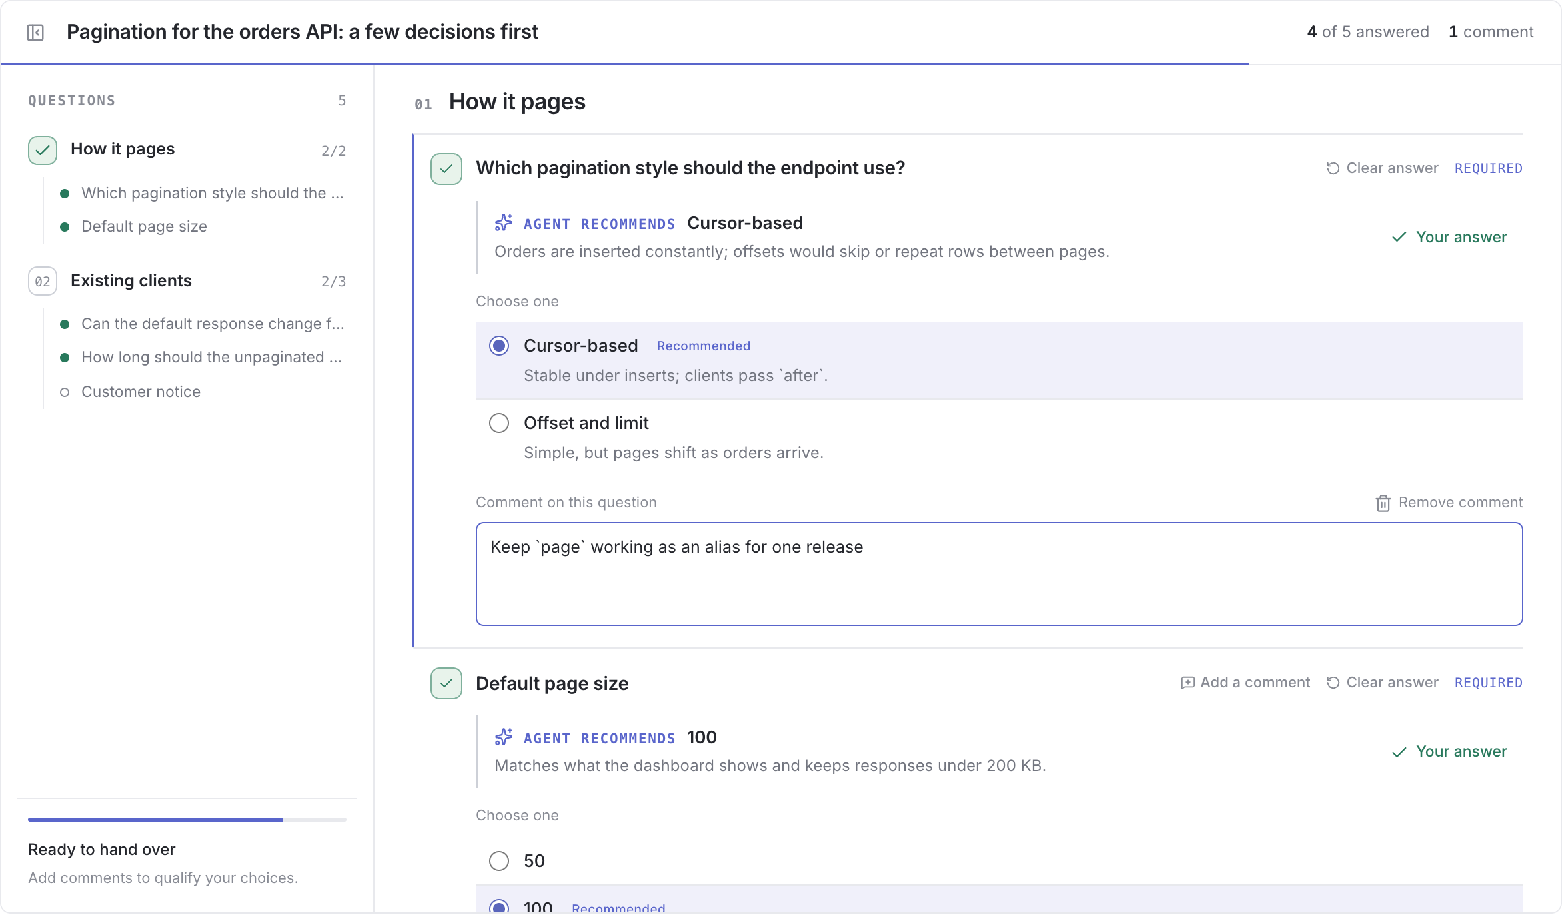Click the 'Ready to hand over' text

102,850
